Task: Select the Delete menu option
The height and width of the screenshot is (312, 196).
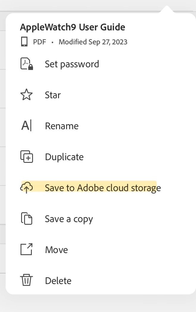Action: [x=58, y=281]
